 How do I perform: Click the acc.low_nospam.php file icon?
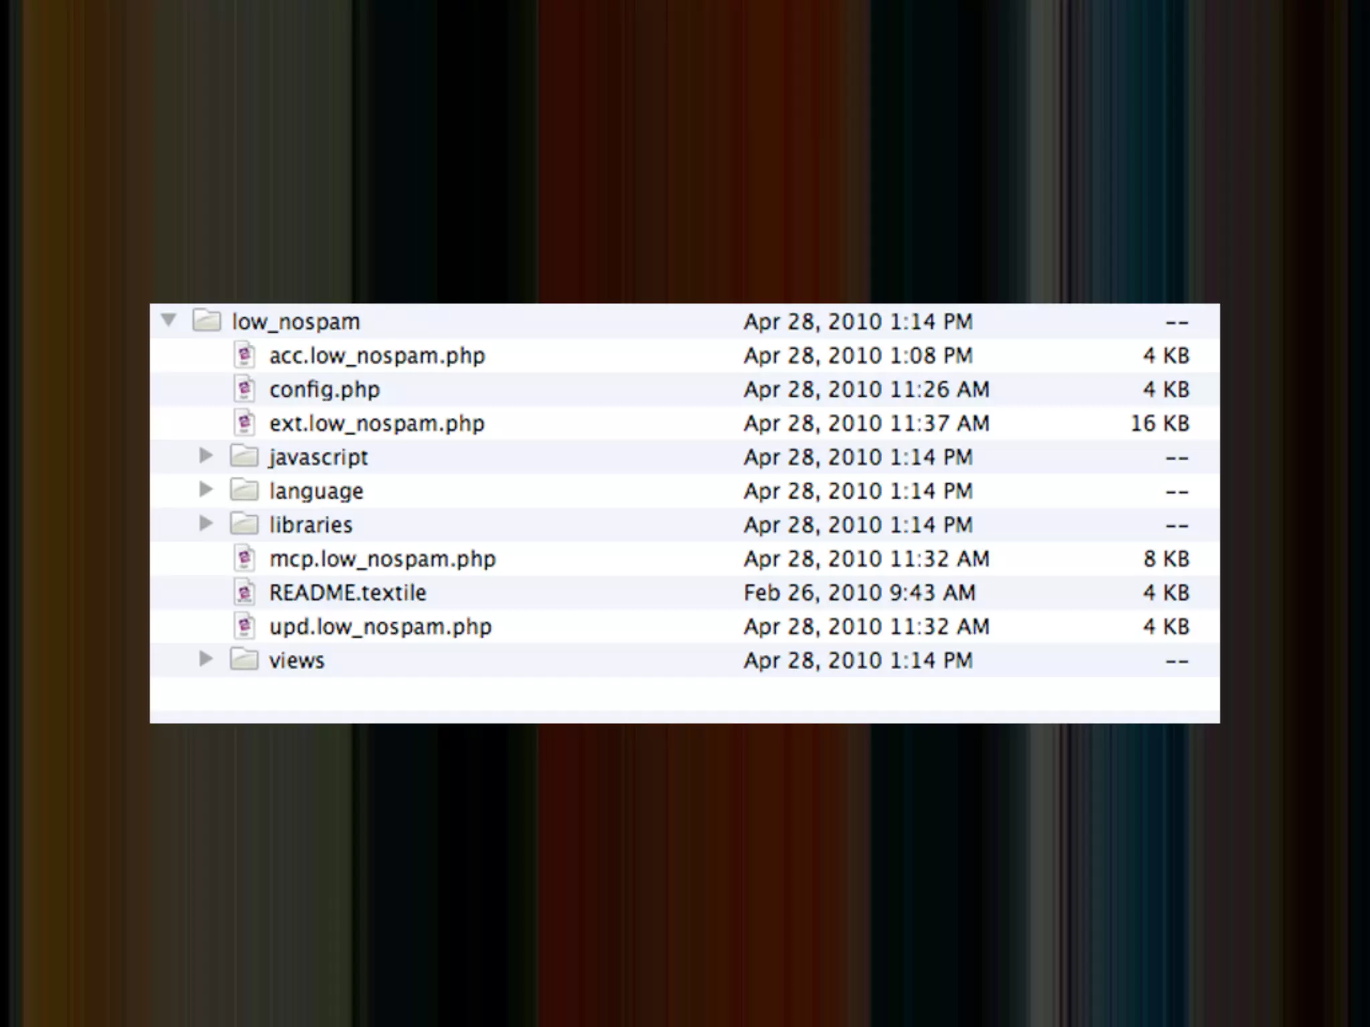tap(245, 355)
